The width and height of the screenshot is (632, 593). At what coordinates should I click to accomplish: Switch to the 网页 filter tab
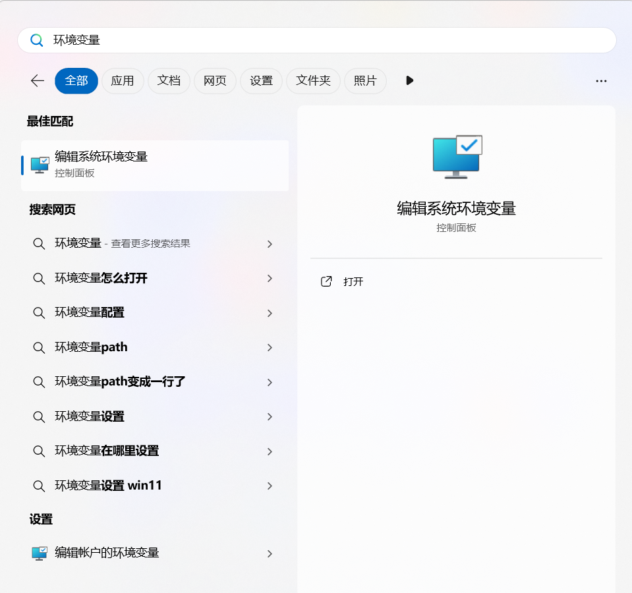coord(215,80)
